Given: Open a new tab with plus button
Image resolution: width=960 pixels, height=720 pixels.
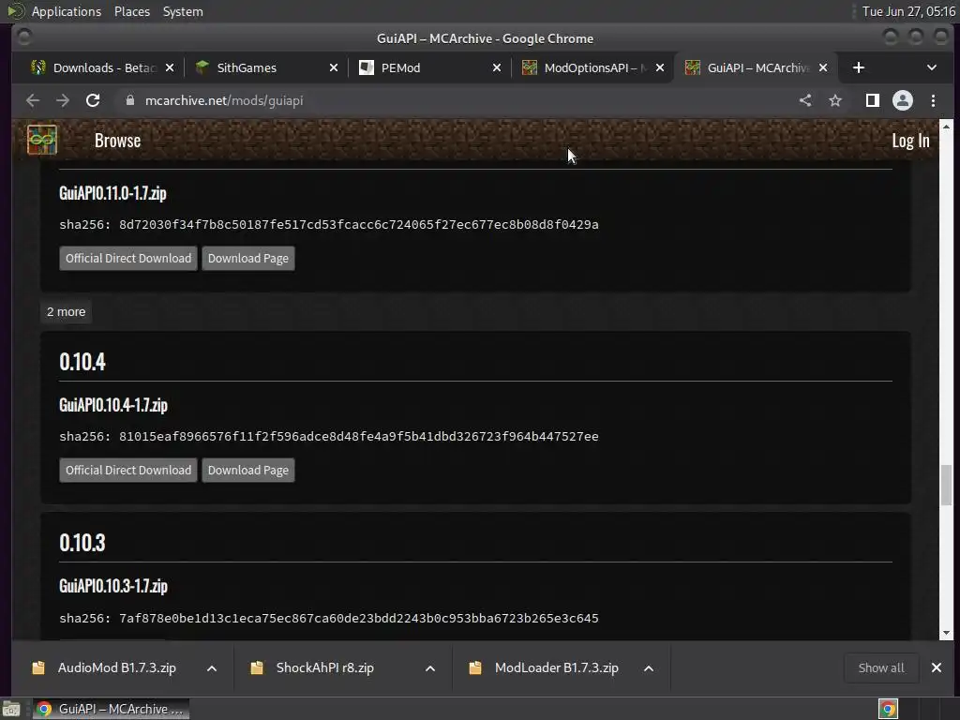Looking at the screenshot, I should coord(859,67).
